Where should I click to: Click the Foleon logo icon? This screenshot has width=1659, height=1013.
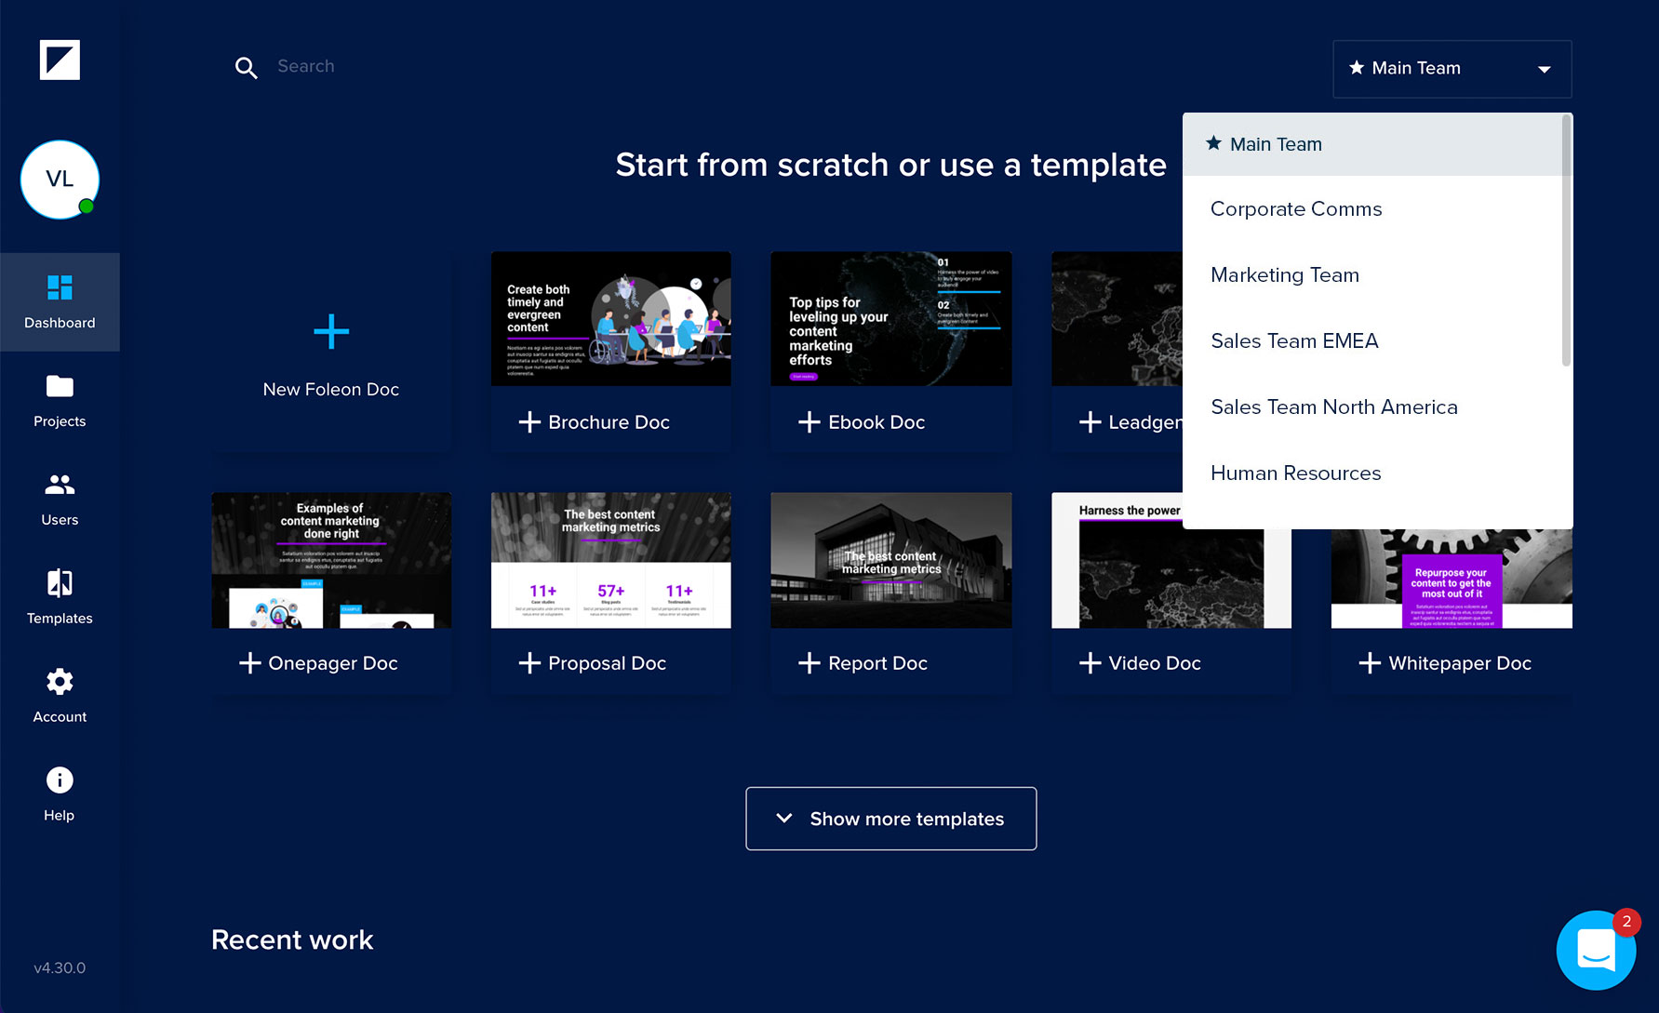tap(60, 60)
